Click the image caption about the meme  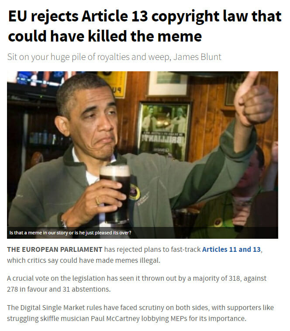[x=70, y=233]
